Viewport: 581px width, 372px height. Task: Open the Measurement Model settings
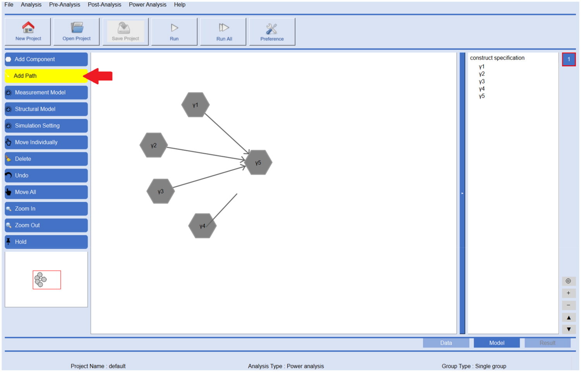pyautogui.click(x=46, y=93)
